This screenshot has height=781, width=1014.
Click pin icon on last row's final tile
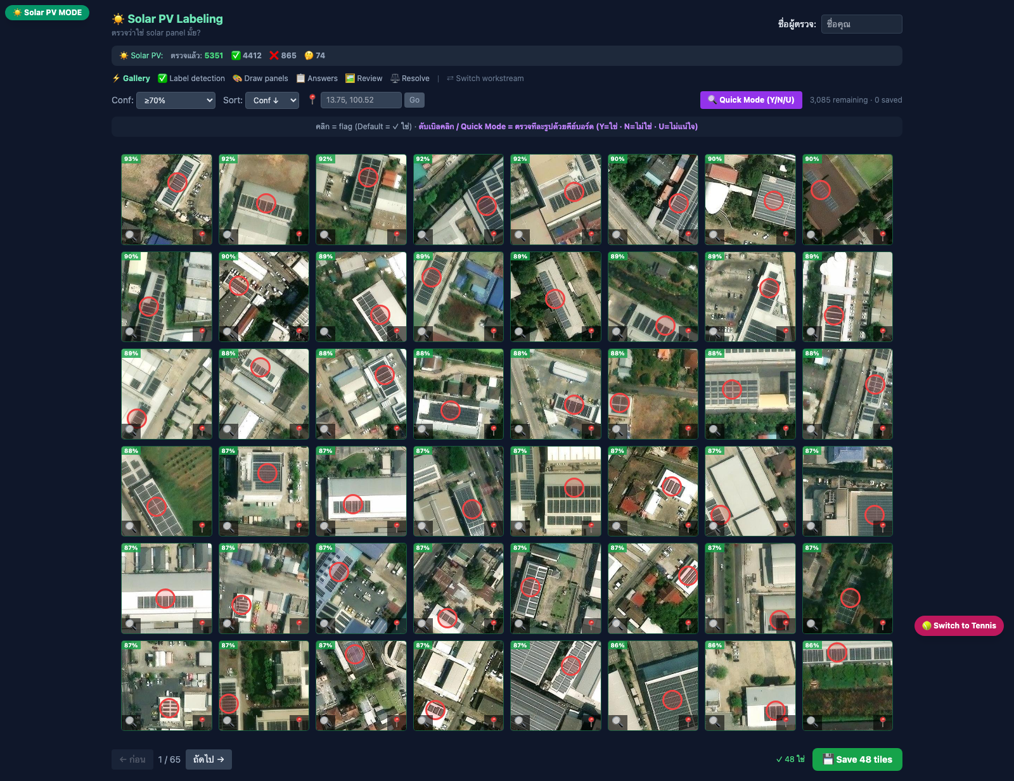click(883, 722)
